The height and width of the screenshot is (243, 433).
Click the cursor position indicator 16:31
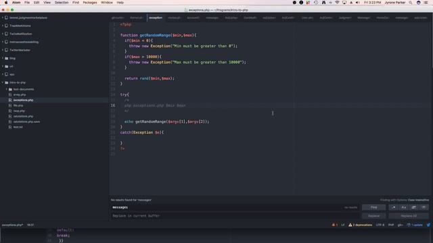30,225
